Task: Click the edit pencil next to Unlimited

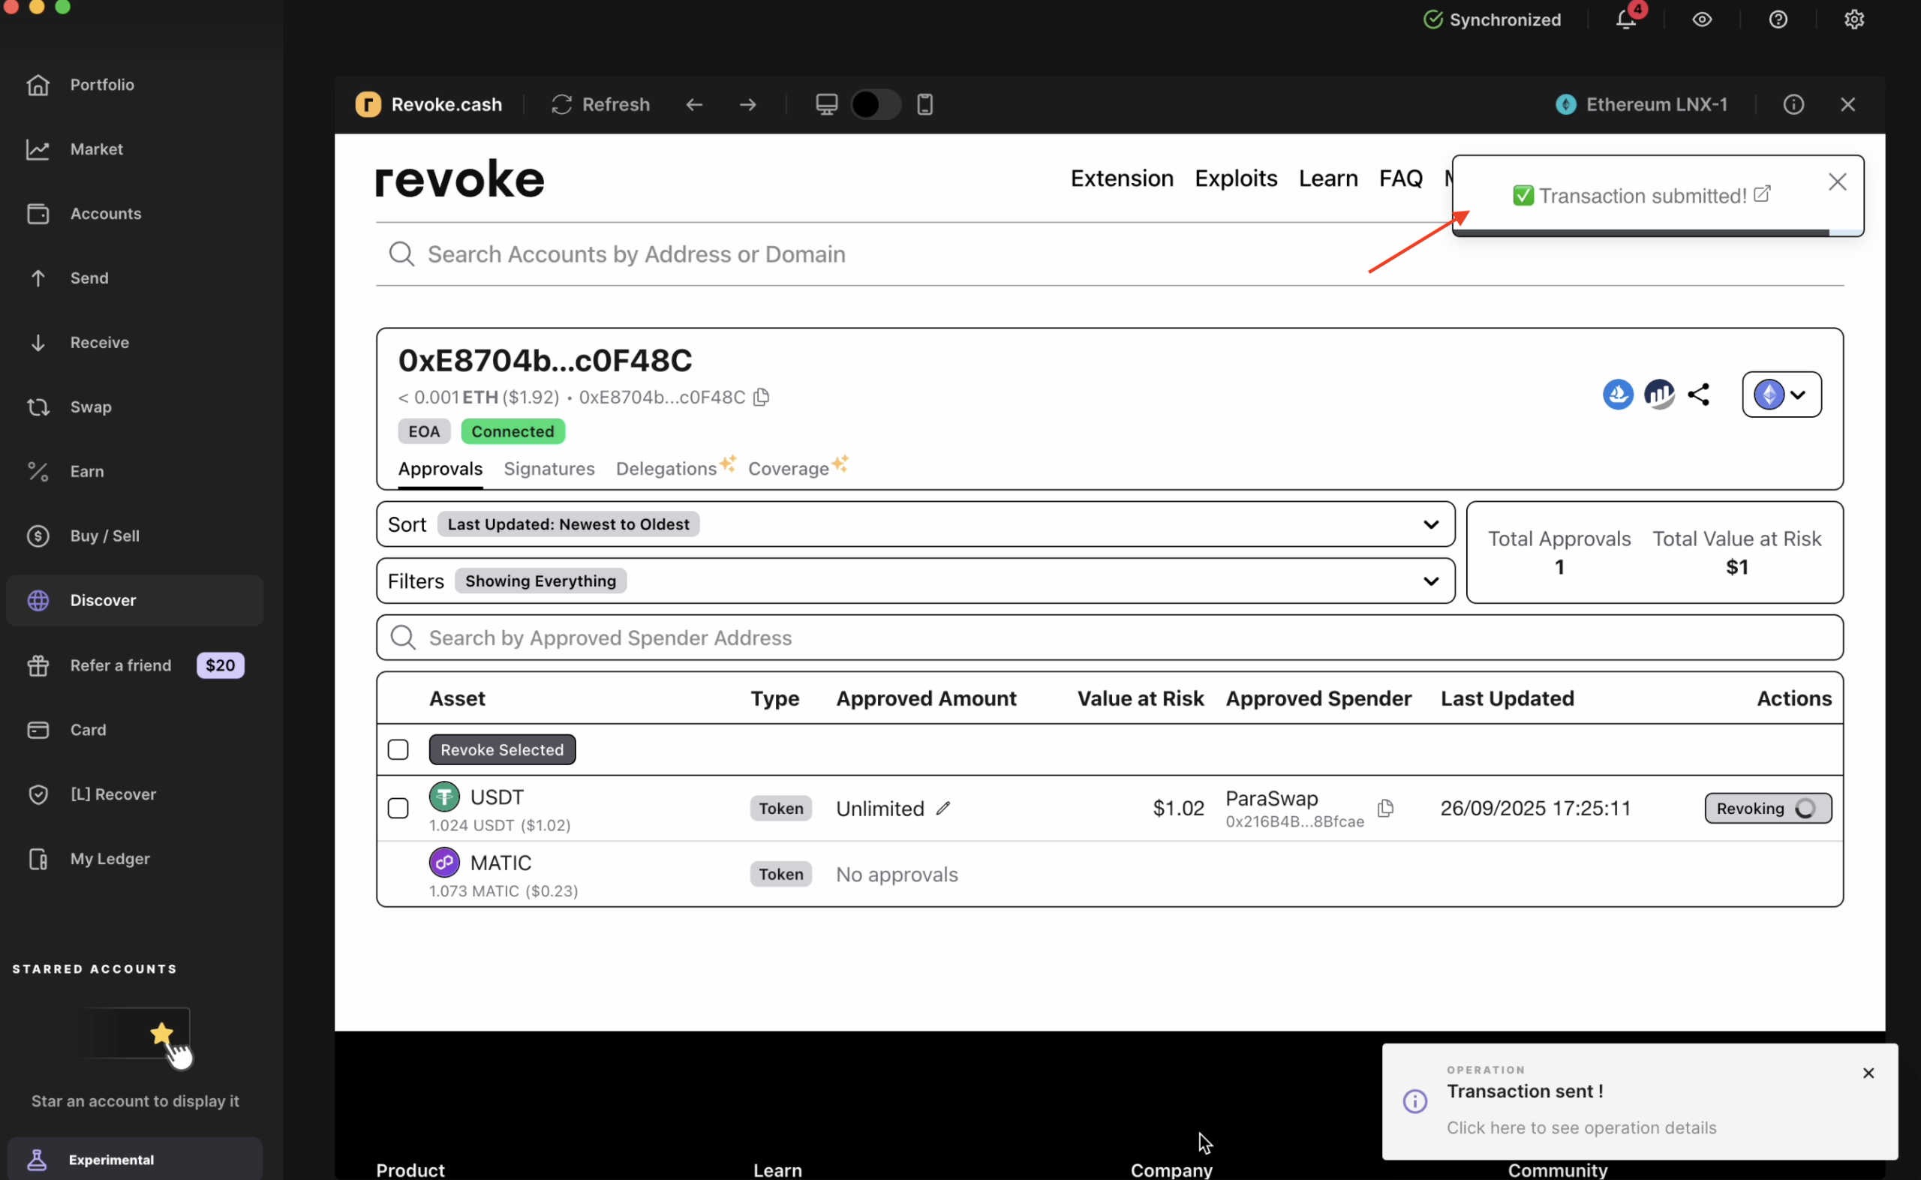Action: pyautogui.click(x=943, y=808)
